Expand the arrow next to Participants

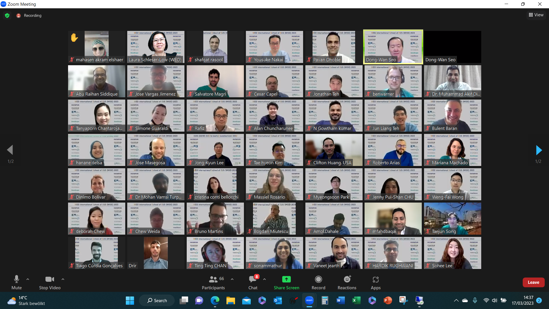point(232,279)
